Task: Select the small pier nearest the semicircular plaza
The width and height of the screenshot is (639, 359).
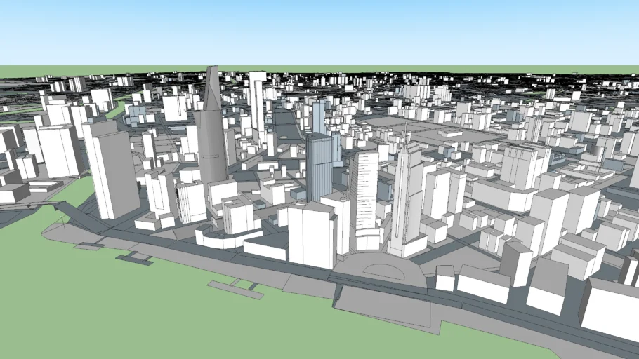Action: tap(235, 287)
